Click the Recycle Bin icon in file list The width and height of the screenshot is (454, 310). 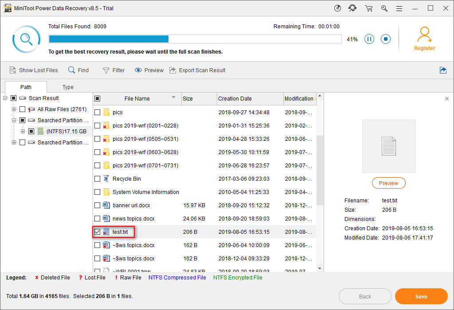pyautogui.click(x=106, y=179)
